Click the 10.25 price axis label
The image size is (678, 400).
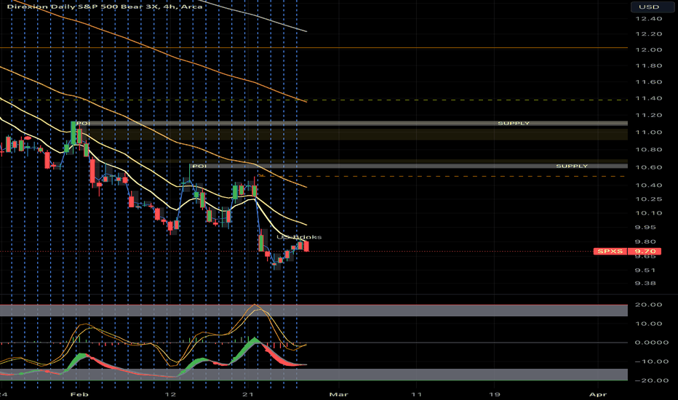649,199
